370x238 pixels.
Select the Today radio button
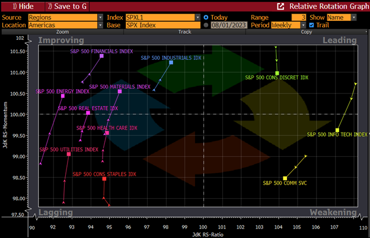(x=206, y=17)
